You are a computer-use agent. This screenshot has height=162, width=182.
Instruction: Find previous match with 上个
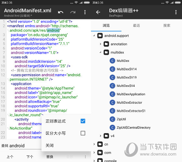point(10,157)
